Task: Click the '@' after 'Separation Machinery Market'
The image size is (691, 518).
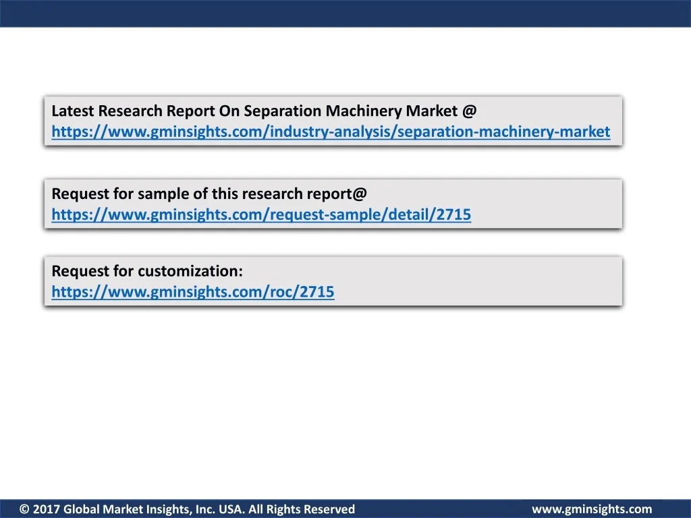Action: tap(470, 111)
